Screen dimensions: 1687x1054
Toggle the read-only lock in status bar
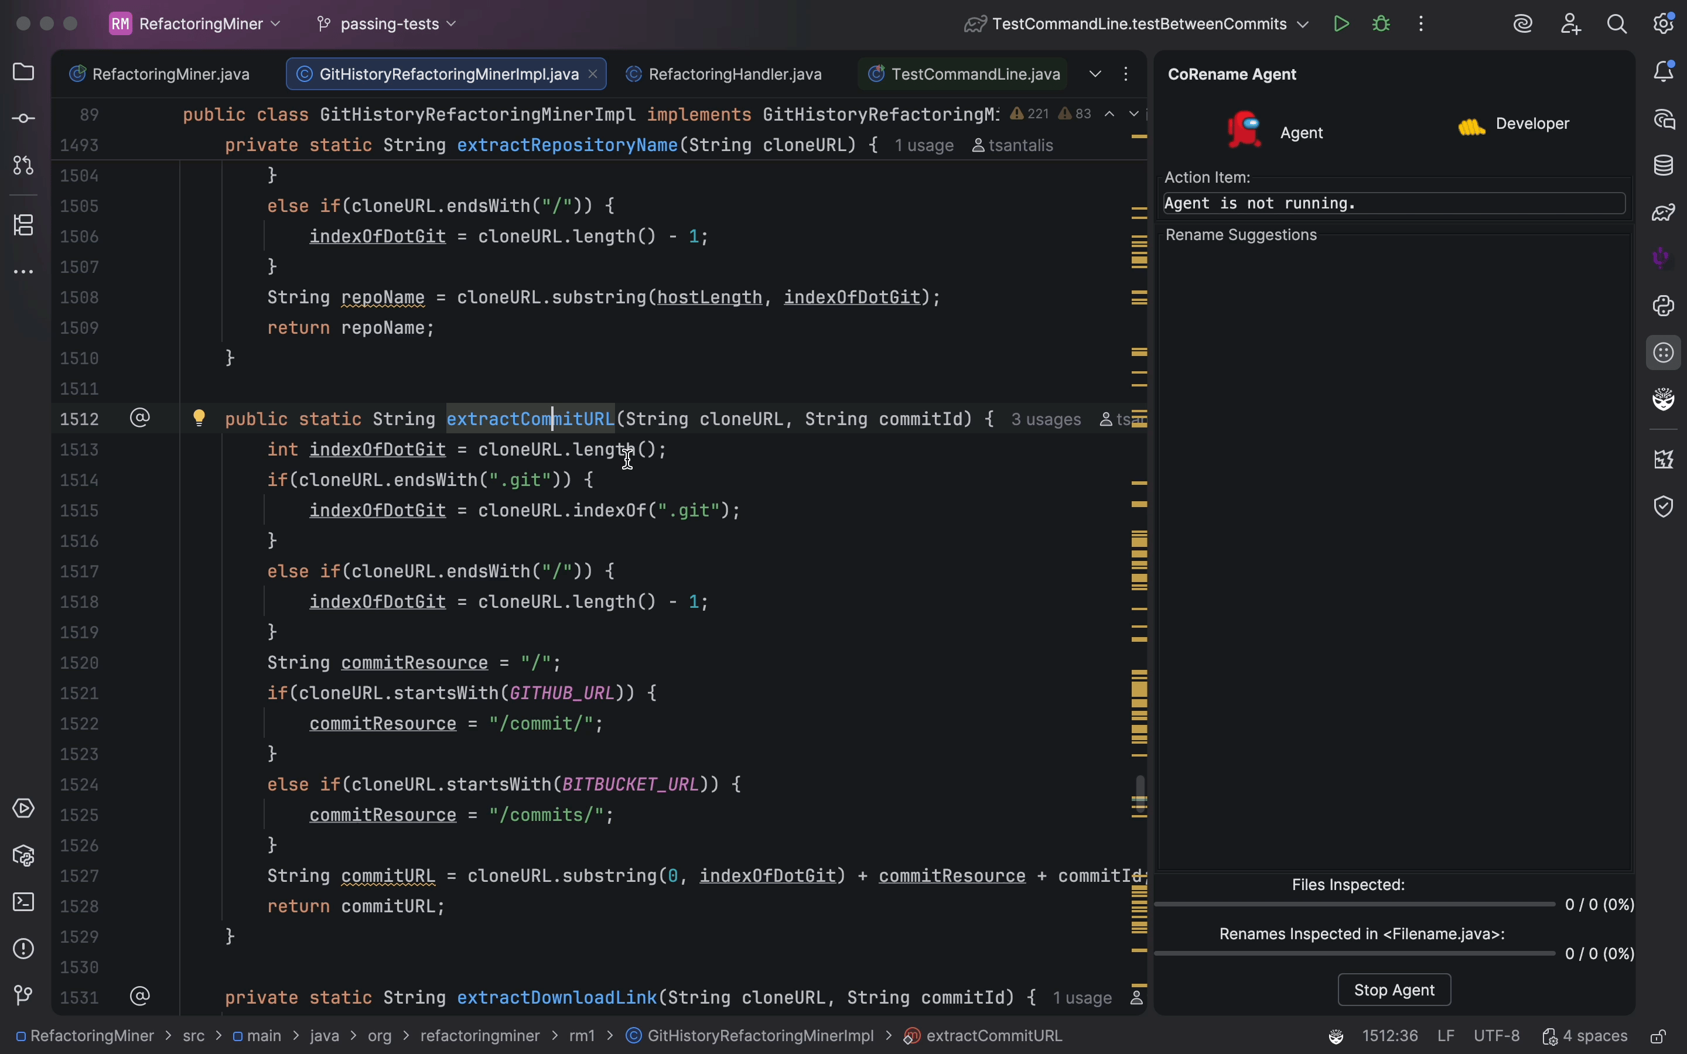pos(1658,1036)
